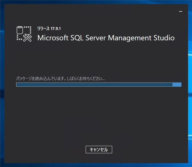Click the Microsoft SQL Server Management Studio title
The image size is (192, 167).
click(x=106, y=38)
